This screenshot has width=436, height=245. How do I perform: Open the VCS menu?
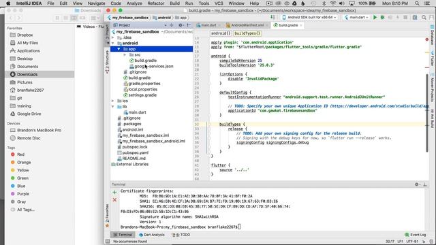219,3
